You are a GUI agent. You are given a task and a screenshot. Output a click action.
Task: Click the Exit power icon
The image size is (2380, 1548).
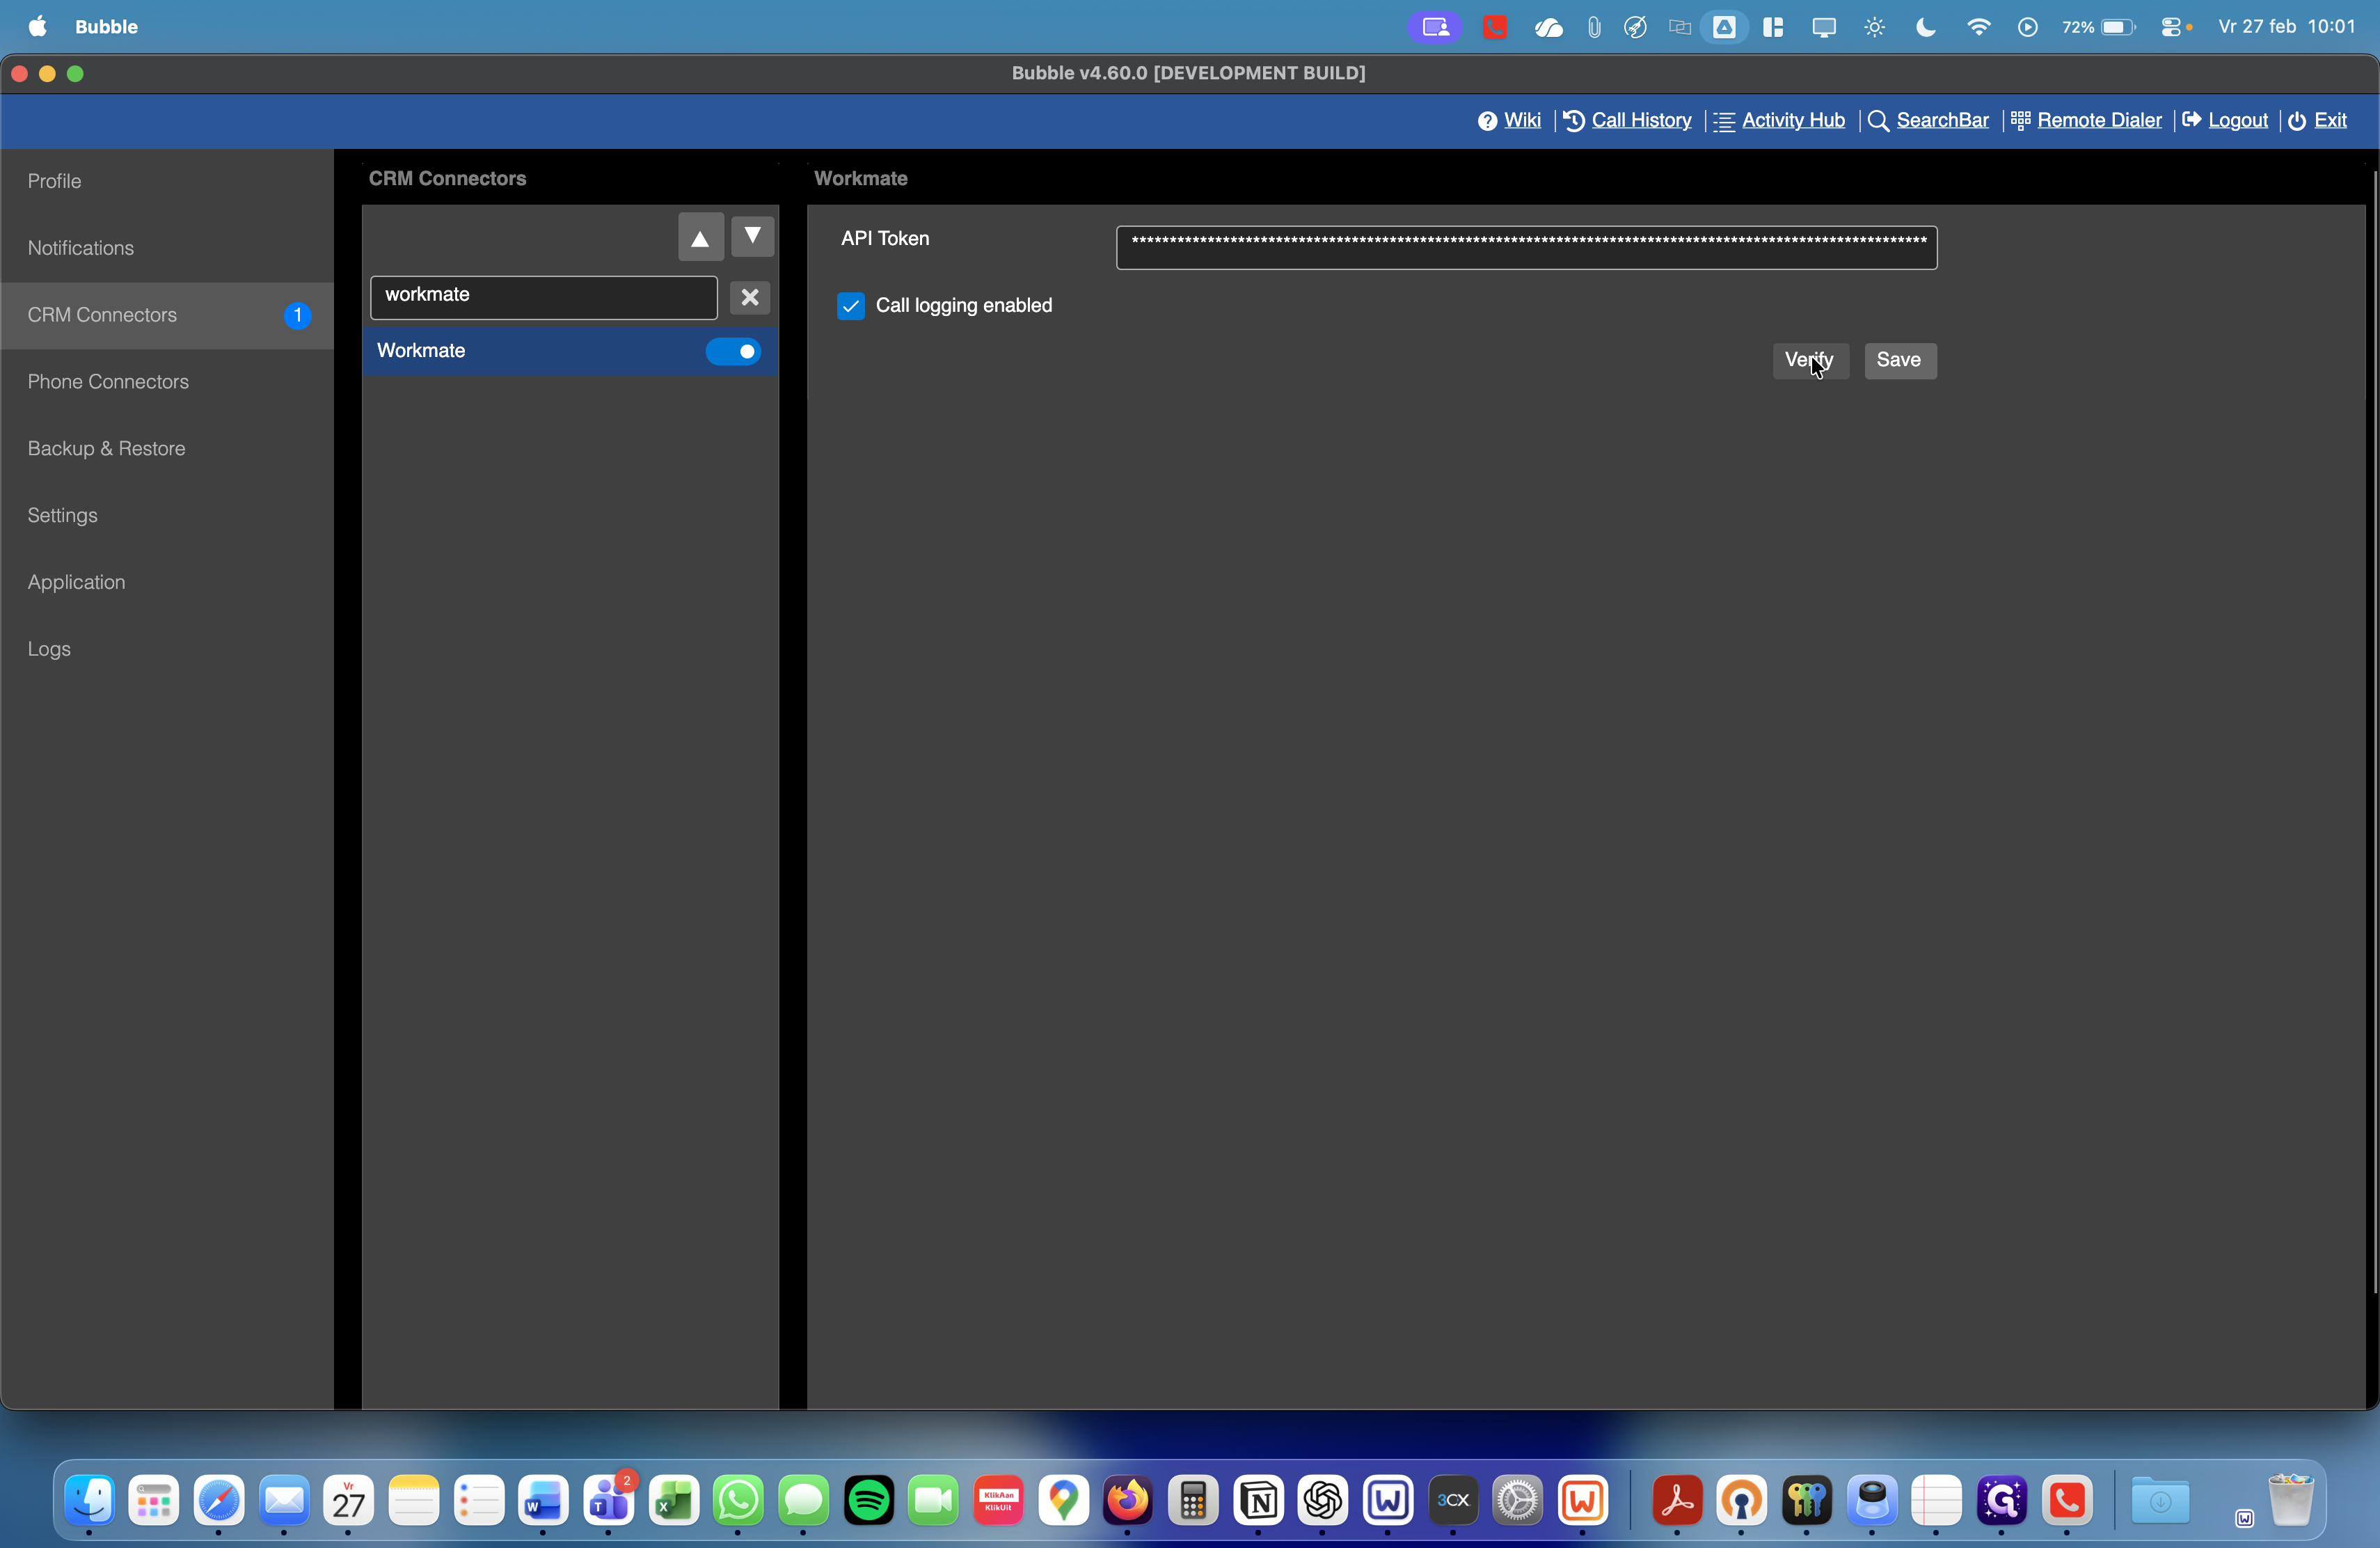[2297, 121]
